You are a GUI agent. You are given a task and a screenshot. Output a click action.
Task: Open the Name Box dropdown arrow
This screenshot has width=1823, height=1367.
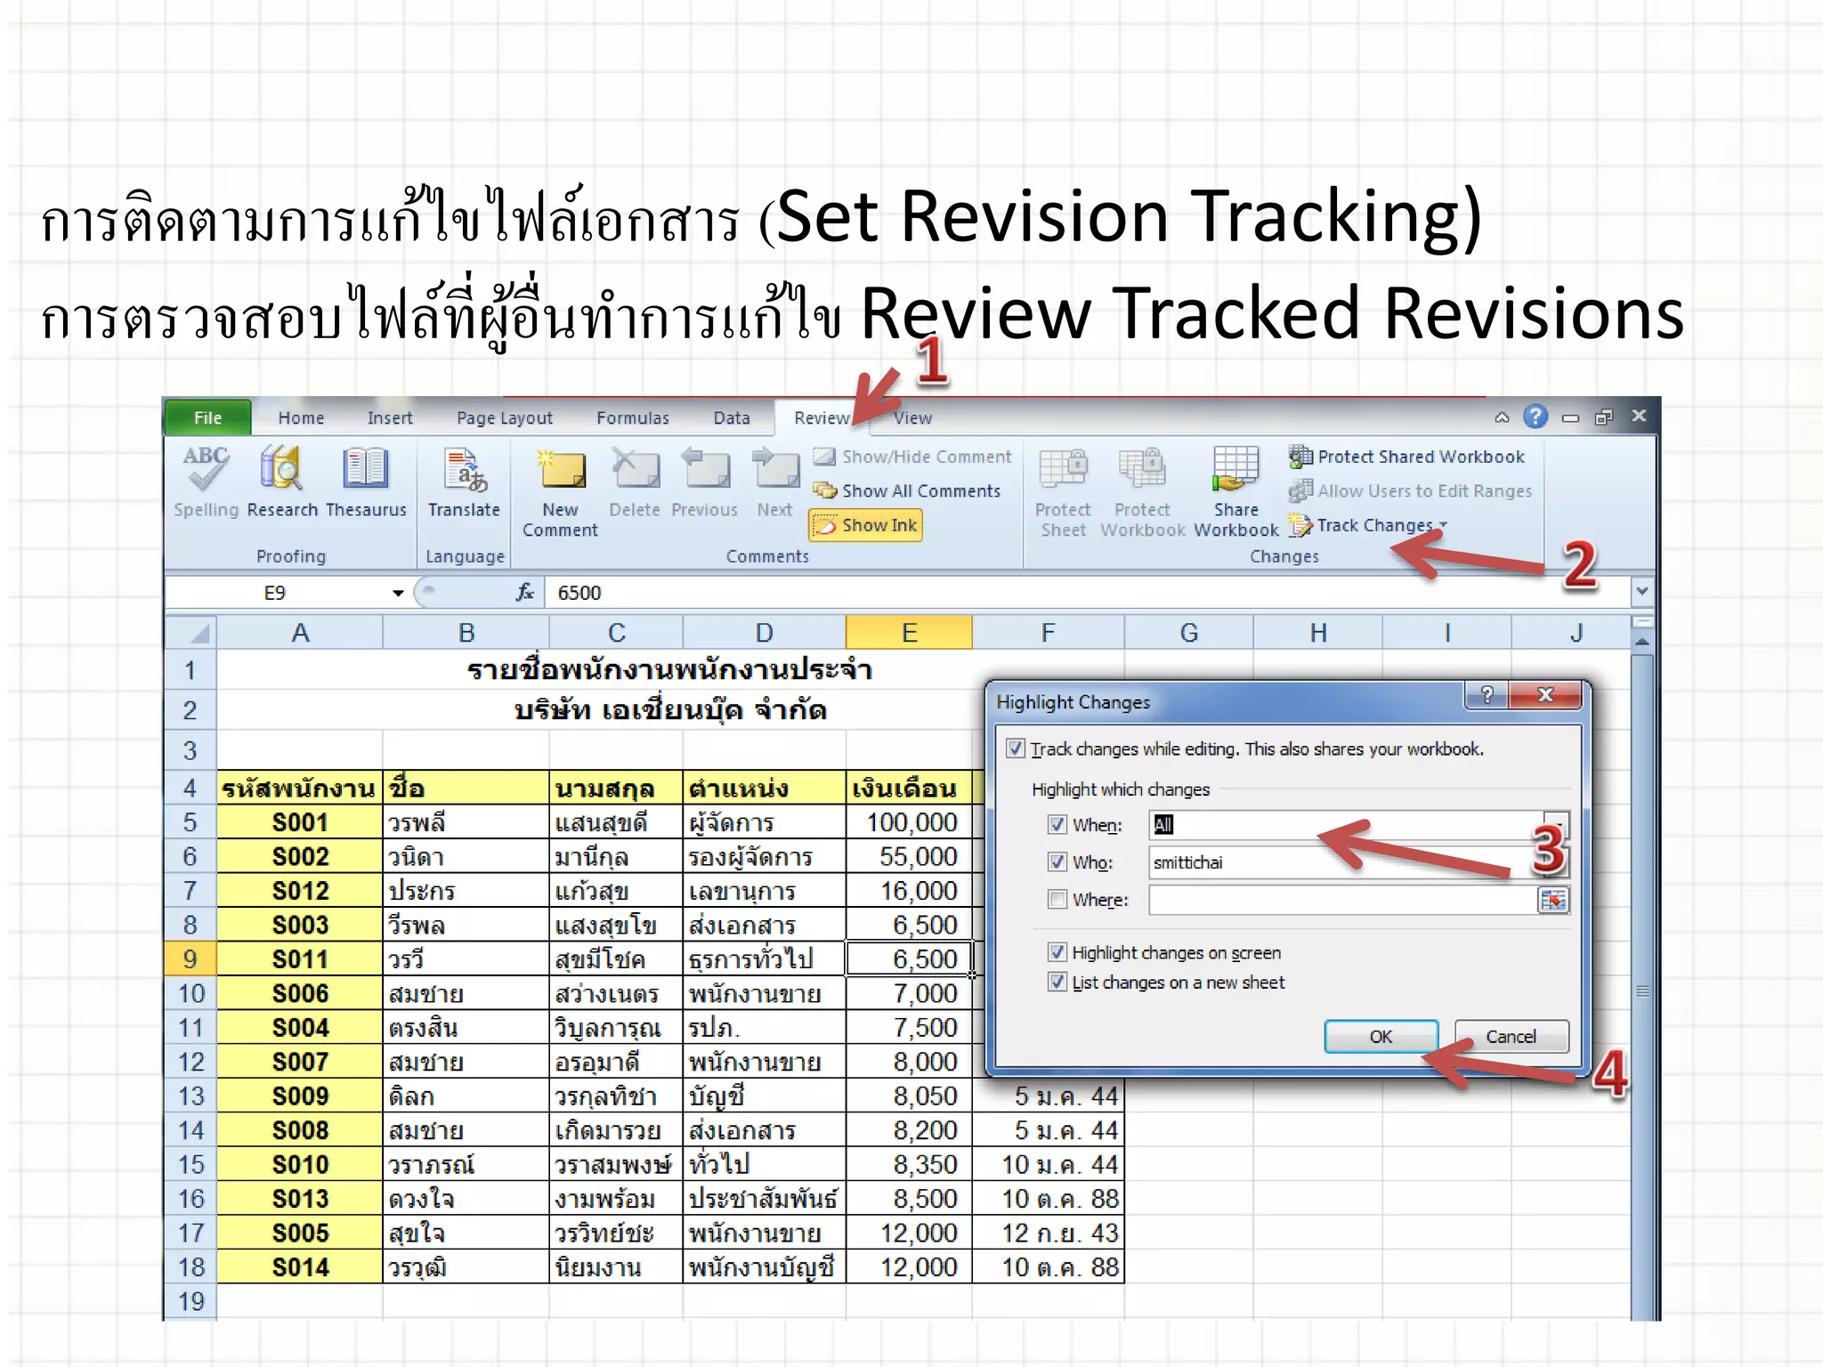[x=398, y=593]
